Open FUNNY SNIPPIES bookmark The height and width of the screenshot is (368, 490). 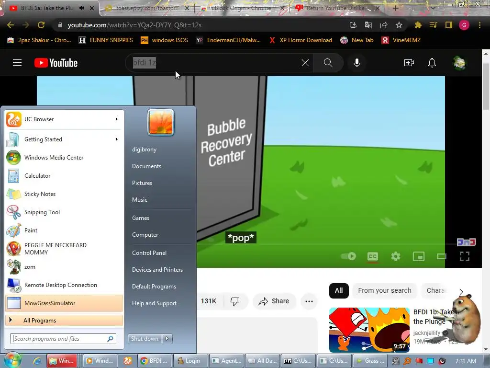tap(106, 40)
